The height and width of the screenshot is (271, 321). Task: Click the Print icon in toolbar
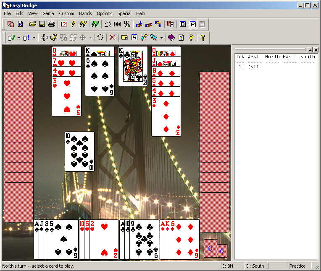tap(51, 24)
